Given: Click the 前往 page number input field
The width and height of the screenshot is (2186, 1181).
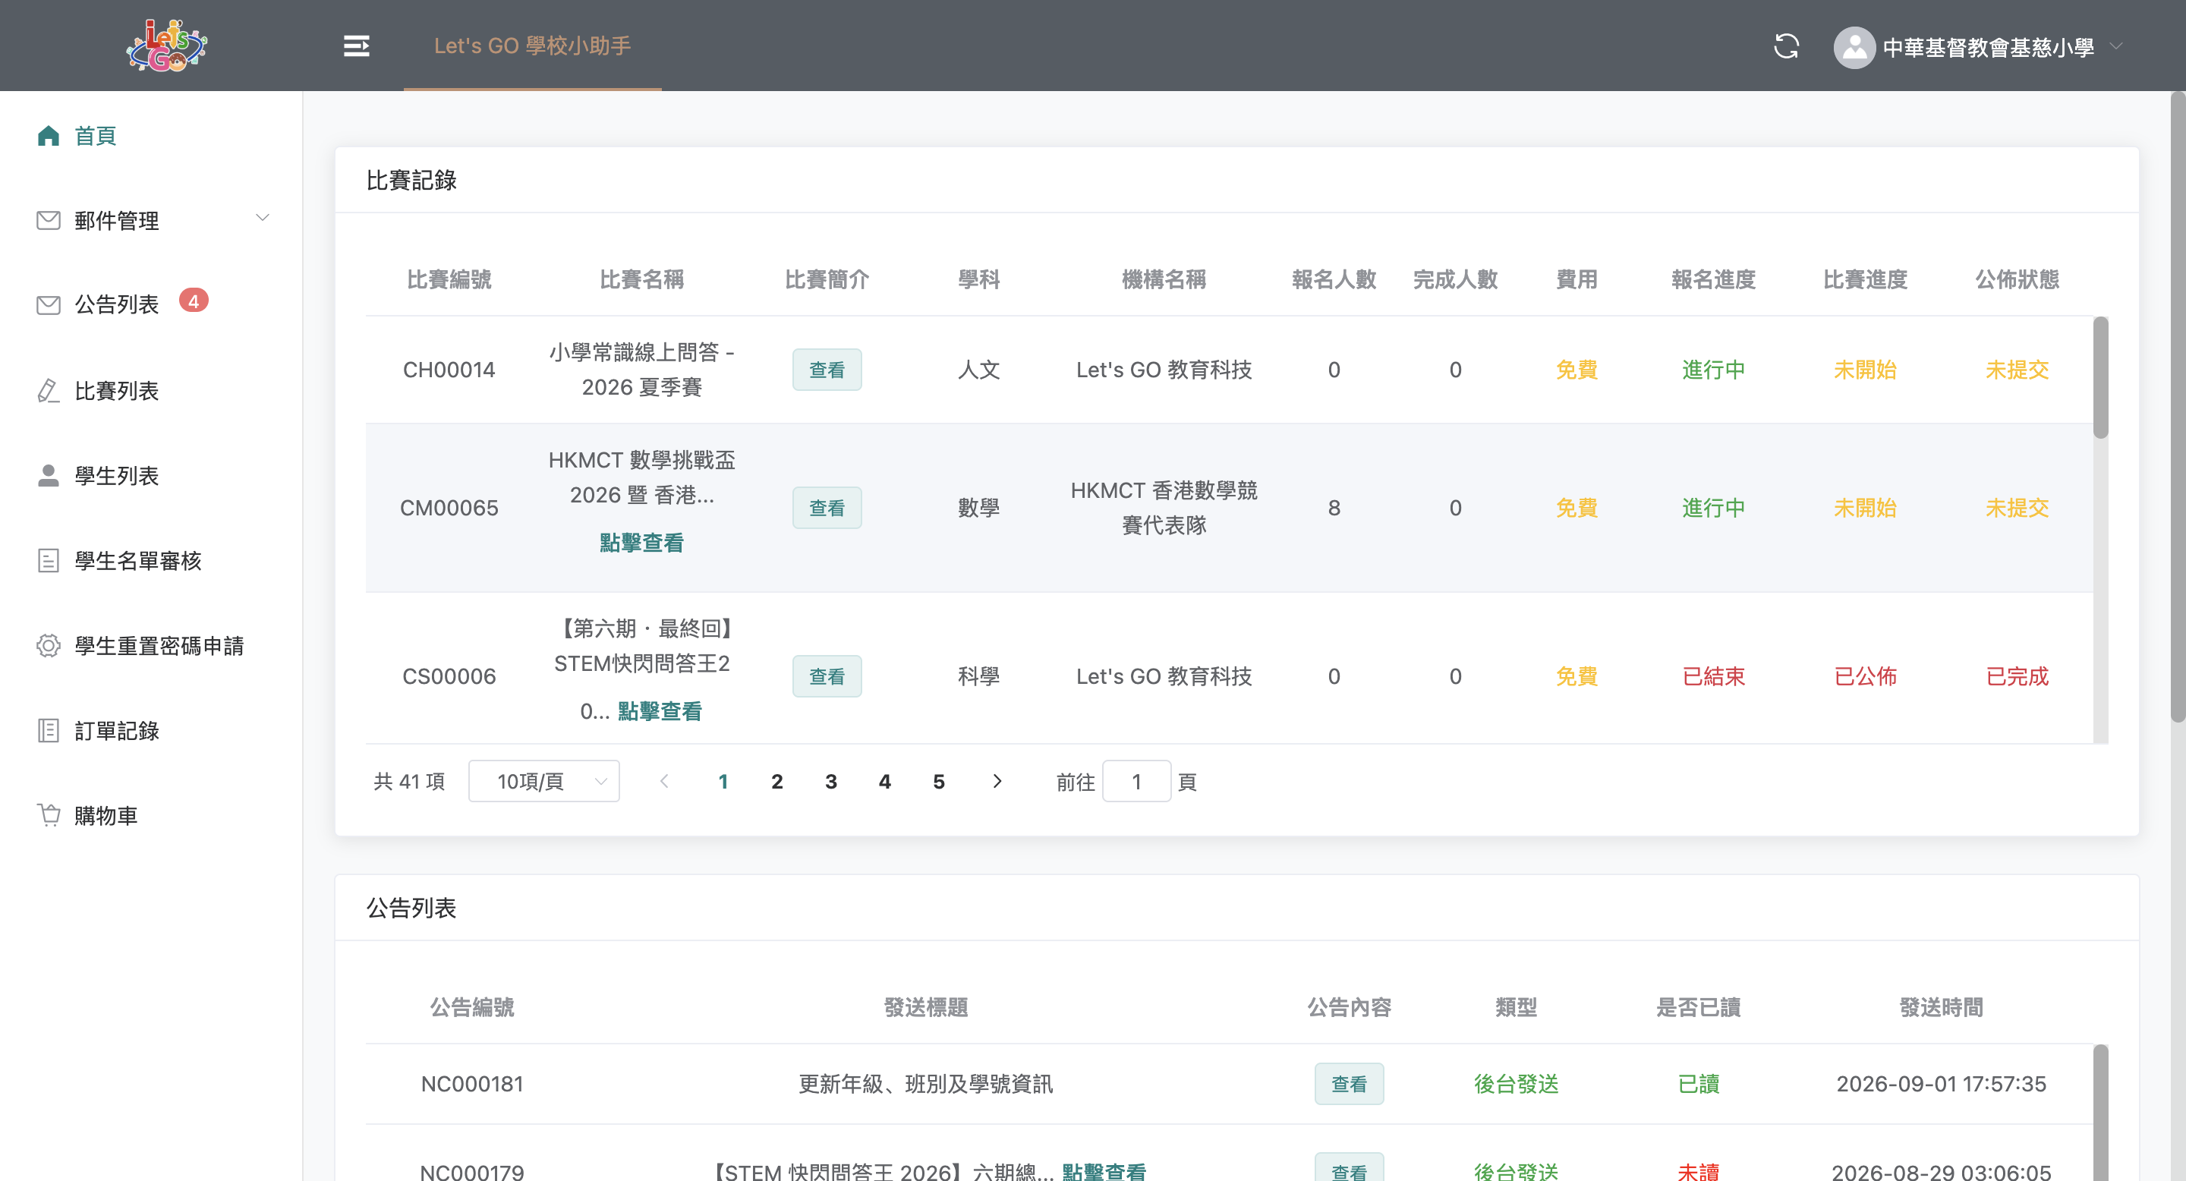Looking at the screenshot, I should tap(1136, 782).
